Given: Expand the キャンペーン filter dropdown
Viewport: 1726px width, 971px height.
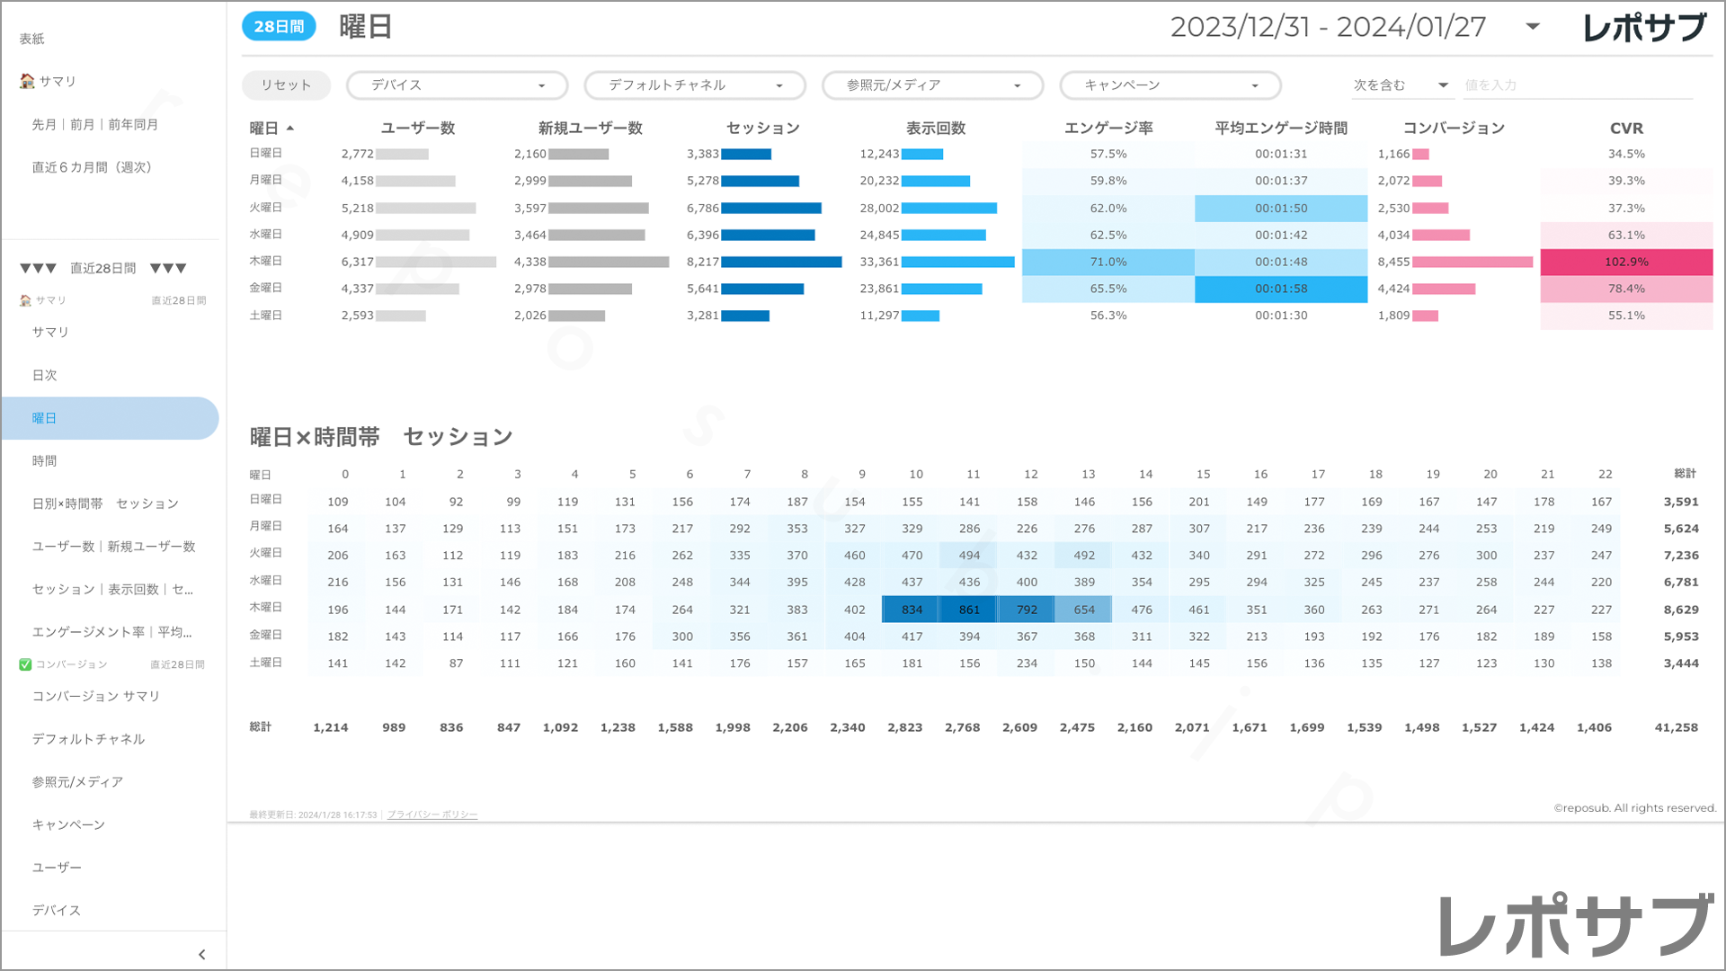Looking at the screenshot, I should (1170, 85).
